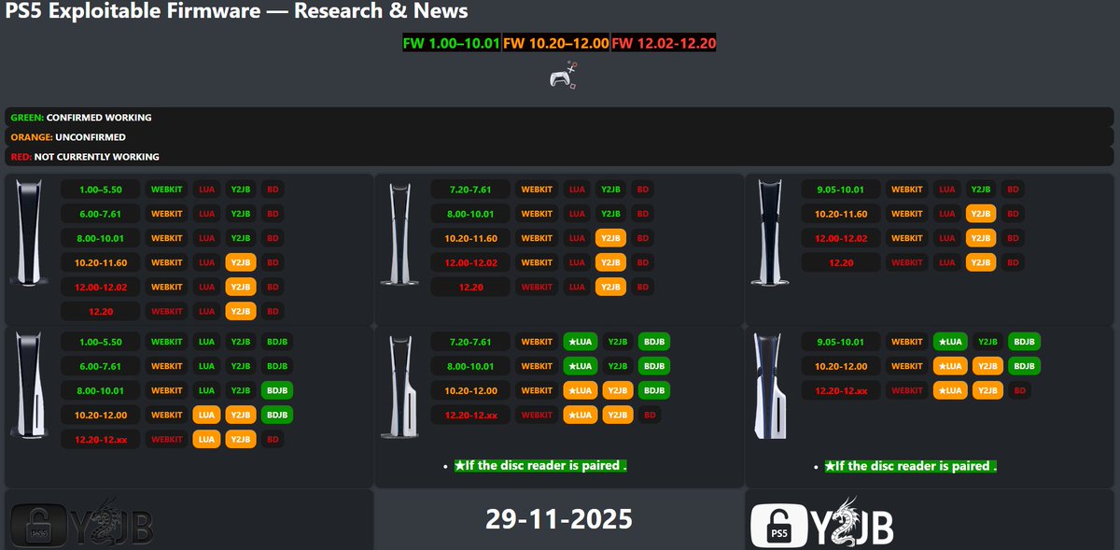This screenshot has height=550, width=1120.
Task: Click the page title "PS5 Exploitable Firmware — Research & News"
Action: (237, 11)
